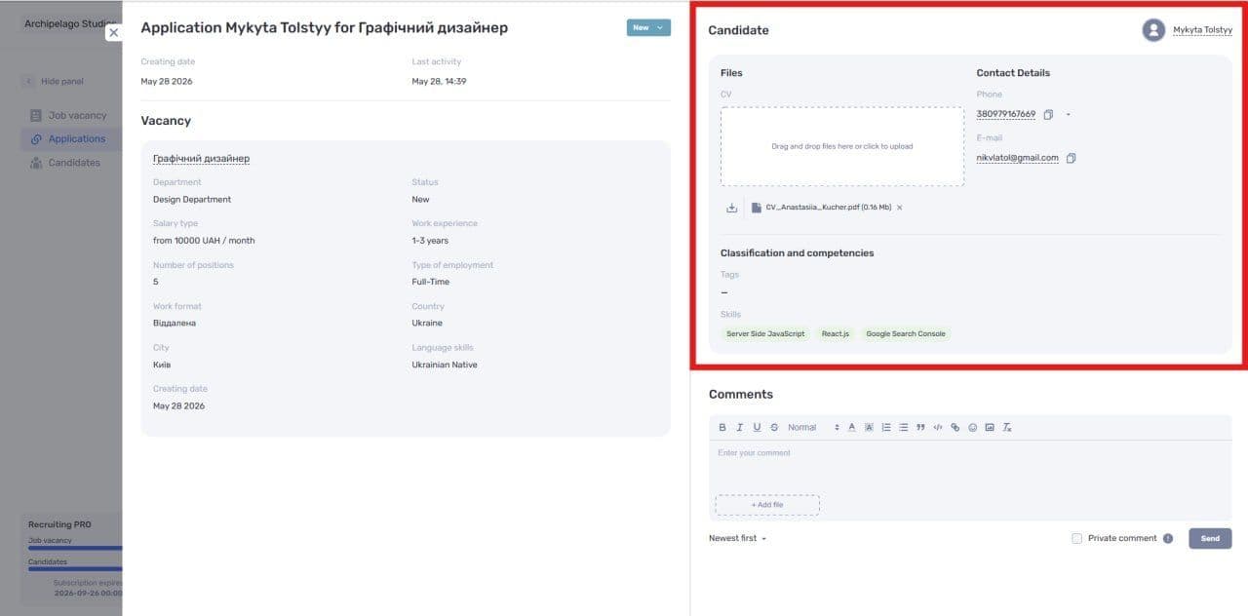Expand the Newest first sort dropdown
This screenshot has height=616, width=1248.
pyautogui.click(x=737, y=538)
